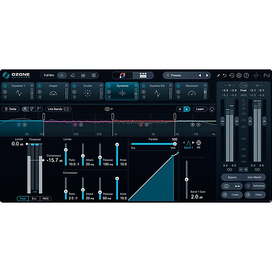Click Link Bands button
This screenshot has width=272, height=272.
coord(58,109)
